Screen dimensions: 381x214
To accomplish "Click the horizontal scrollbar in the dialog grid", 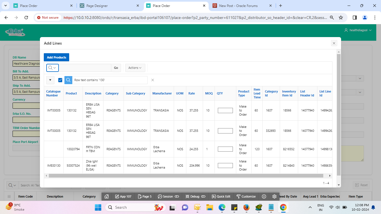I will pyautogui.click(x=186, y=176).
